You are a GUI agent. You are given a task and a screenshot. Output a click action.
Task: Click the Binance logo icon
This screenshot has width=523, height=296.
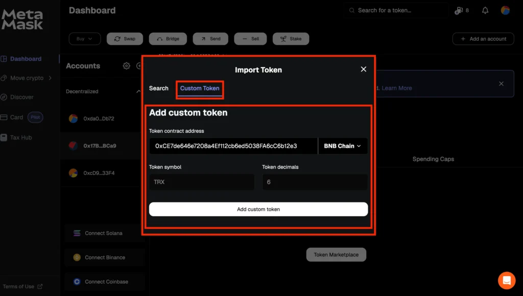[77, 257]
